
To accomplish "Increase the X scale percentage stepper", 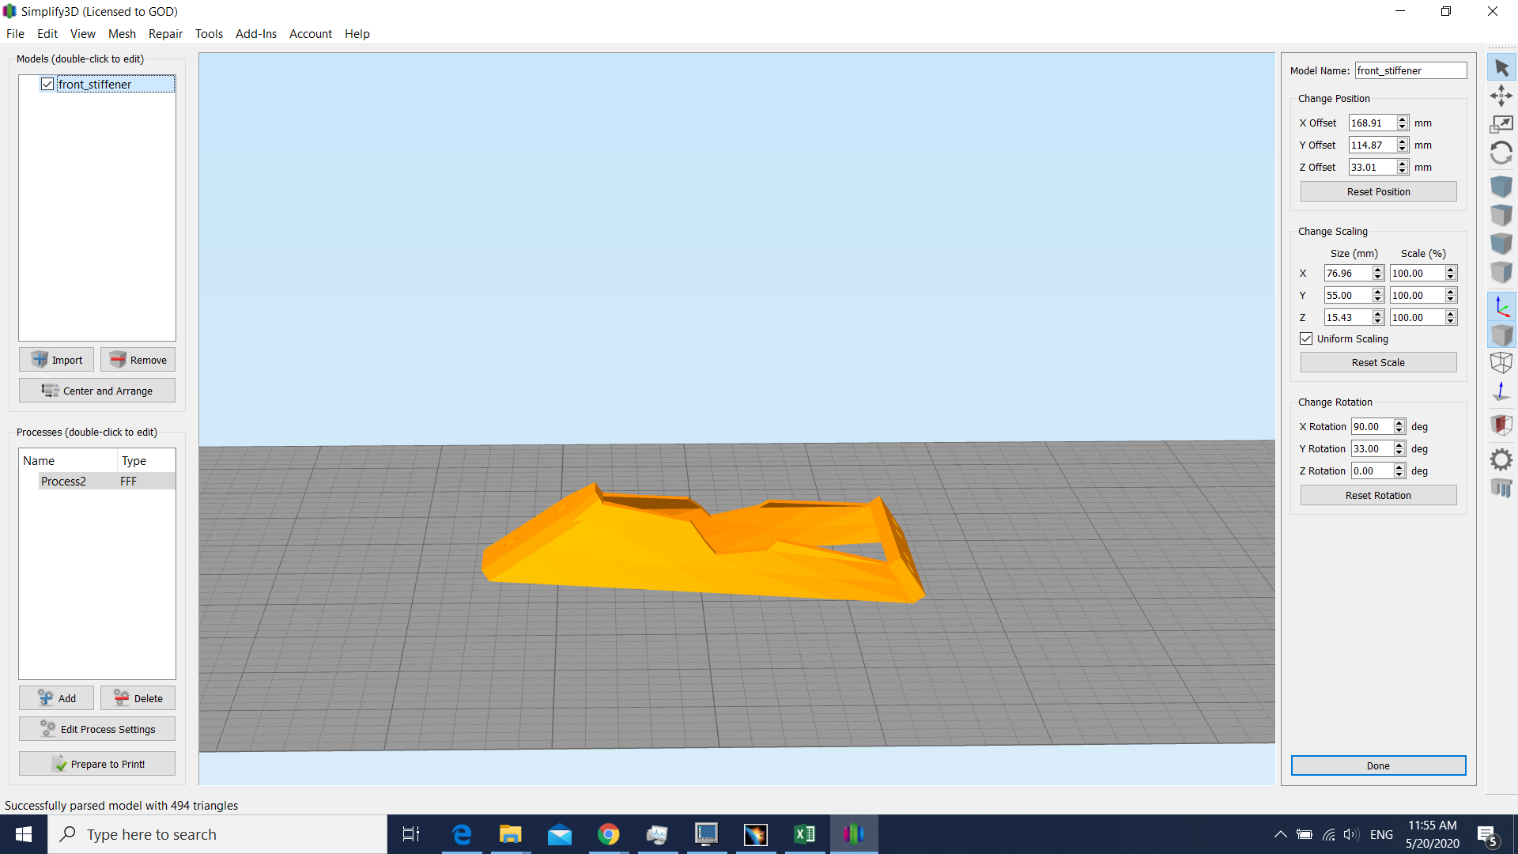I will [1451, 270].
